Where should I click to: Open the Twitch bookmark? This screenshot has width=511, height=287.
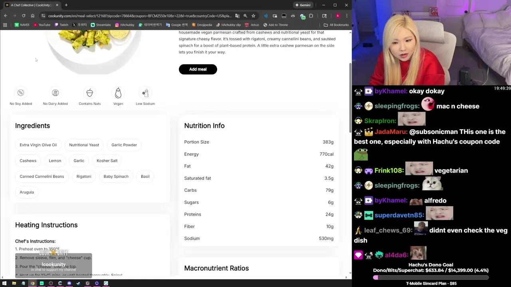[x=61, y=25]
